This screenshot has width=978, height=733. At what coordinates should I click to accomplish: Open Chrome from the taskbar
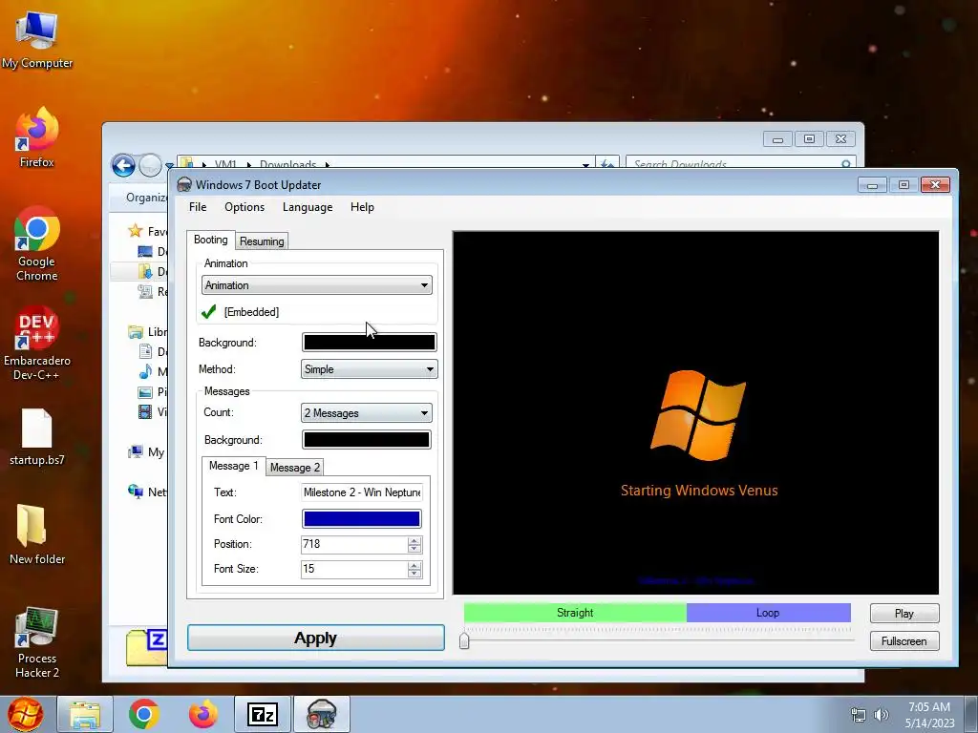pos(144,714)
